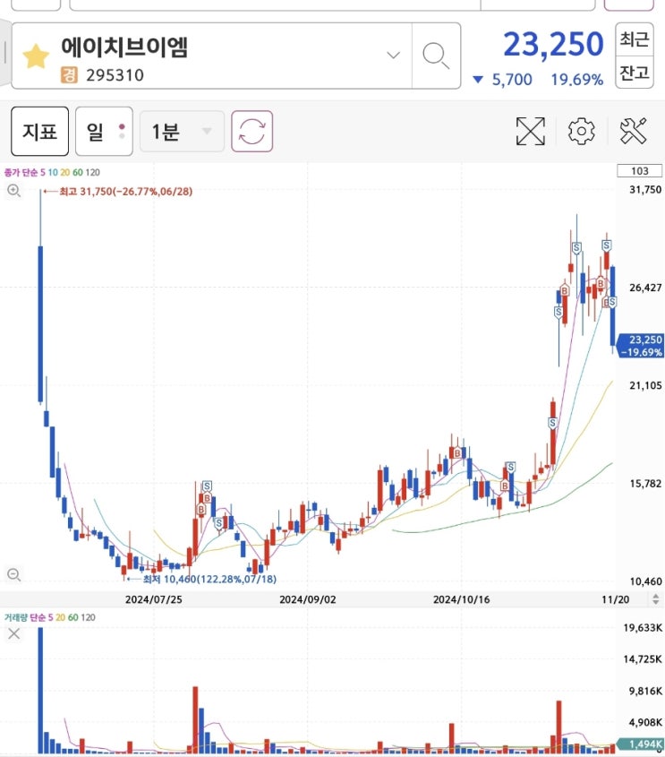Click the chart refresh icon
Viewport: 665px width, 757px height.
tap(252, 132)
